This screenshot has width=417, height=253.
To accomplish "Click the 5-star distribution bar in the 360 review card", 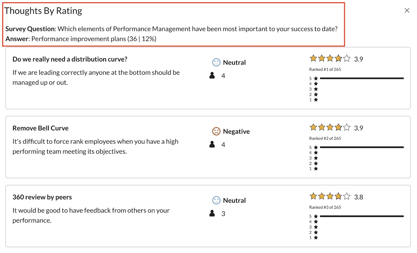I will point(362,216).
